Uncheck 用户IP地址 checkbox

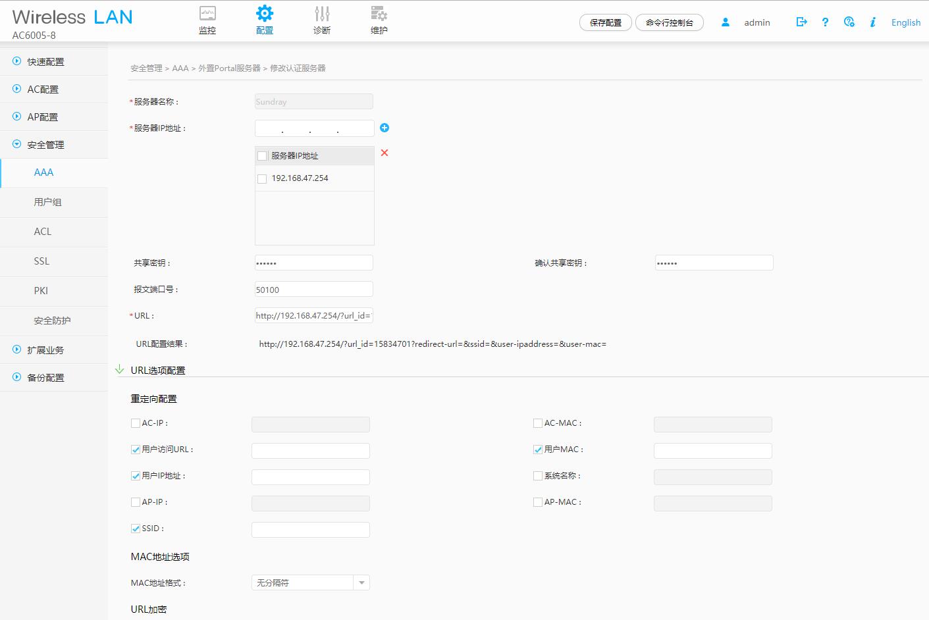click(x=136, y=476)
